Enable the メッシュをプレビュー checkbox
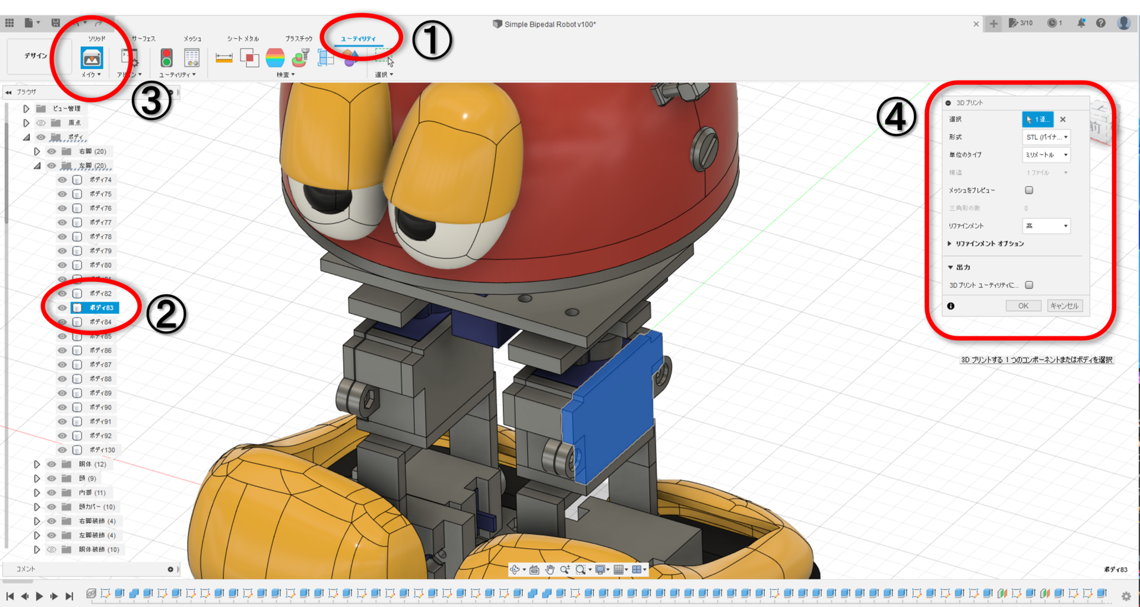 (1029, 190)
